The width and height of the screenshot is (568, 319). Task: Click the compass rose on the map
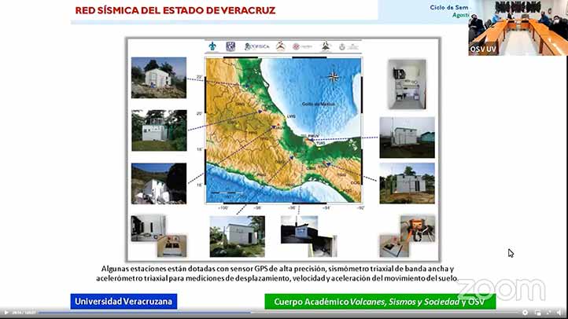[334, 77]
